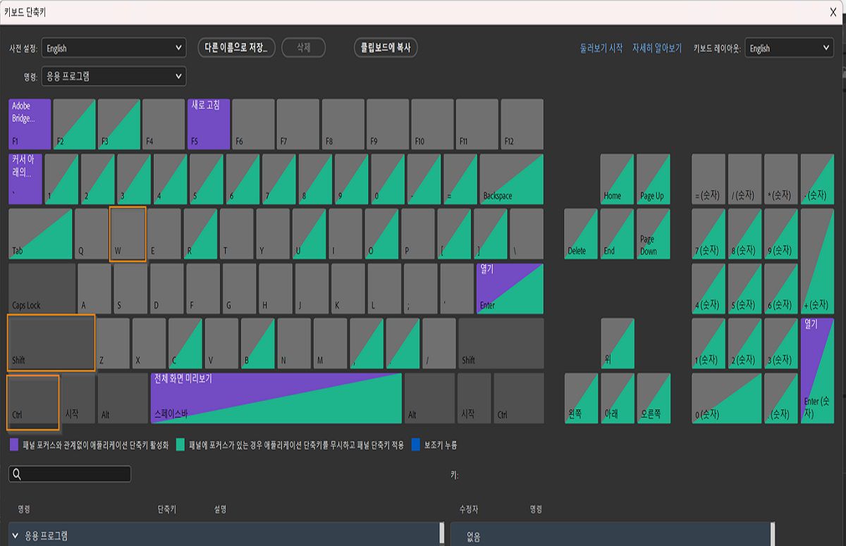The width and height of the screenshot is (846, 546).
Task: Select the 스페이스바 전체 화면 미리보기 key
Action: [276, 399]
